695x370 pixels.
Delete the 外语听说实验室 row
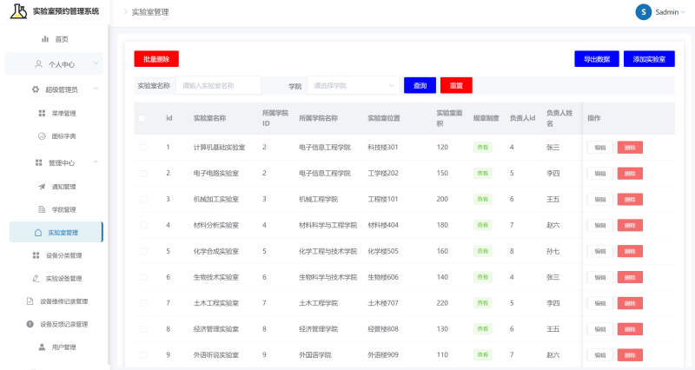point(630,355)
